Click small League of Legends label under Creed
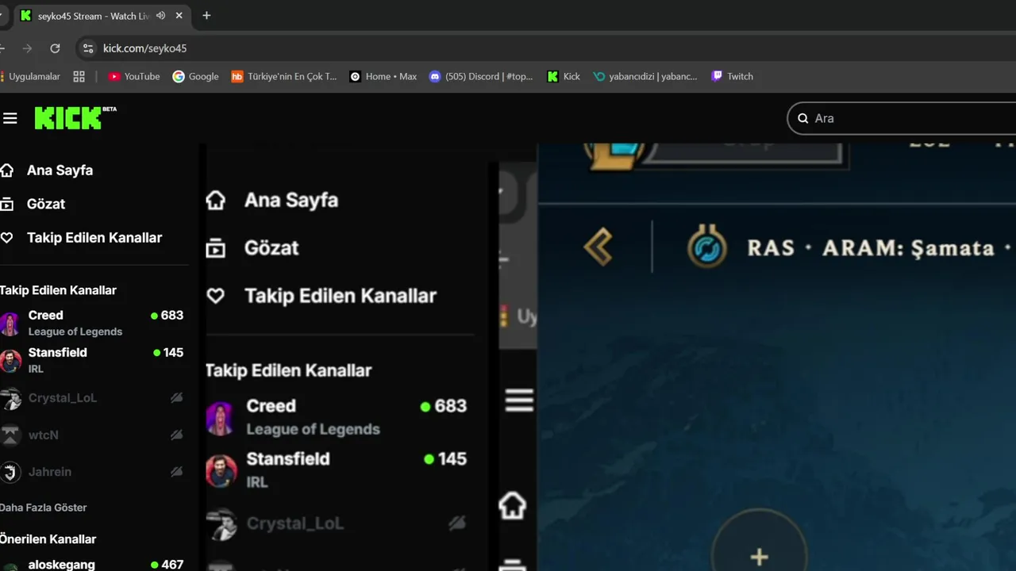This screenshot has height=571, width=1016. pos(75,331)
